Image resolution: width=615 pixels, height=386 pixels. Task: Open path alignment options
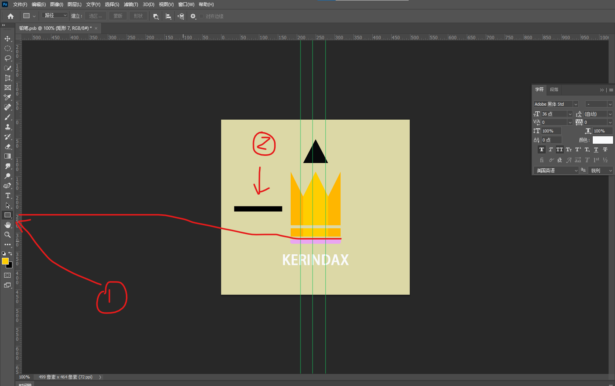pyautogui.click(x=169, y=16)
